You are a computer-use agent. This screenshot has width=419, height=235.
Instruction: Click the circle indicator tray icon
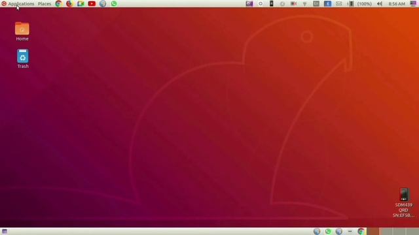point(261,4)
